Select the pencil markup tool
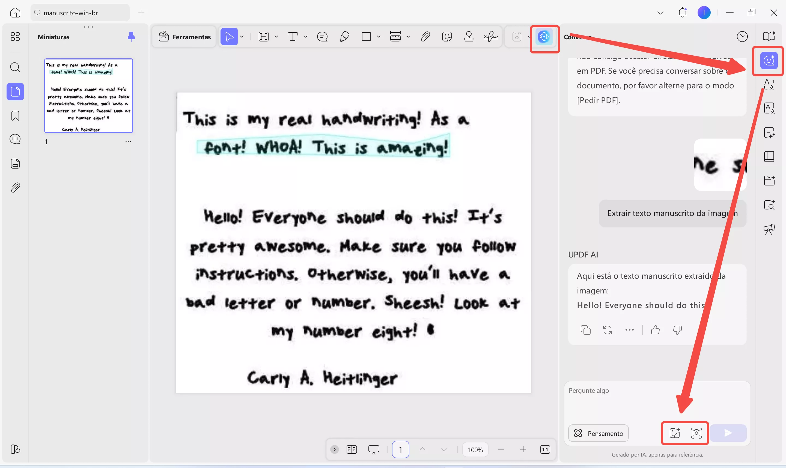The height and width of the screenshot is (468, 786). tap(345, 37)
